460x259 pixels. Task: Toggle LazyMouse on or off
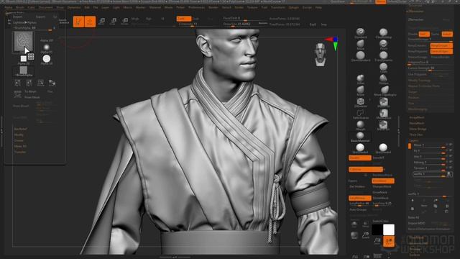point(359,198)
